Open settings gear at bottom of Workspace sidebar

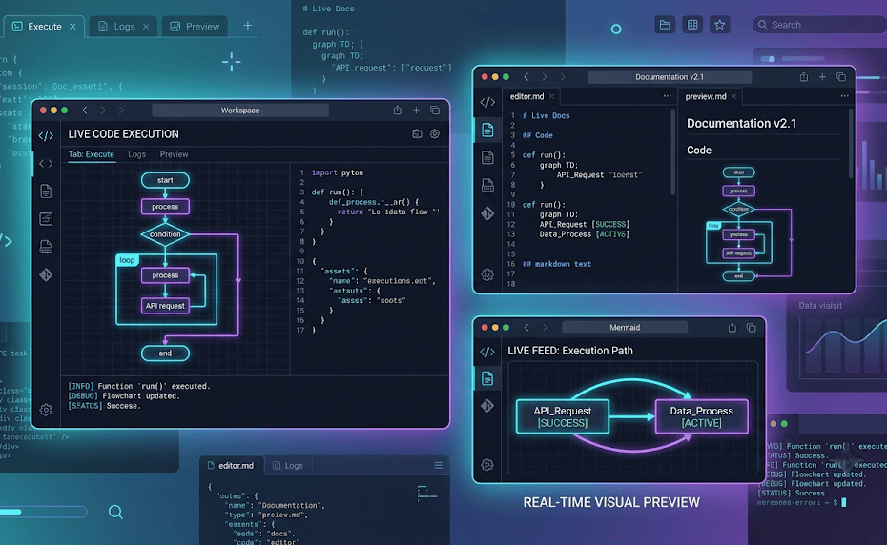click(46, 410)
